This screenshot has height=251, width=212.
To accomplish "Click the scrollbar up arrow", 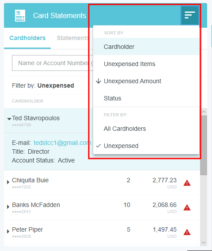I will [x=204, y=112].
